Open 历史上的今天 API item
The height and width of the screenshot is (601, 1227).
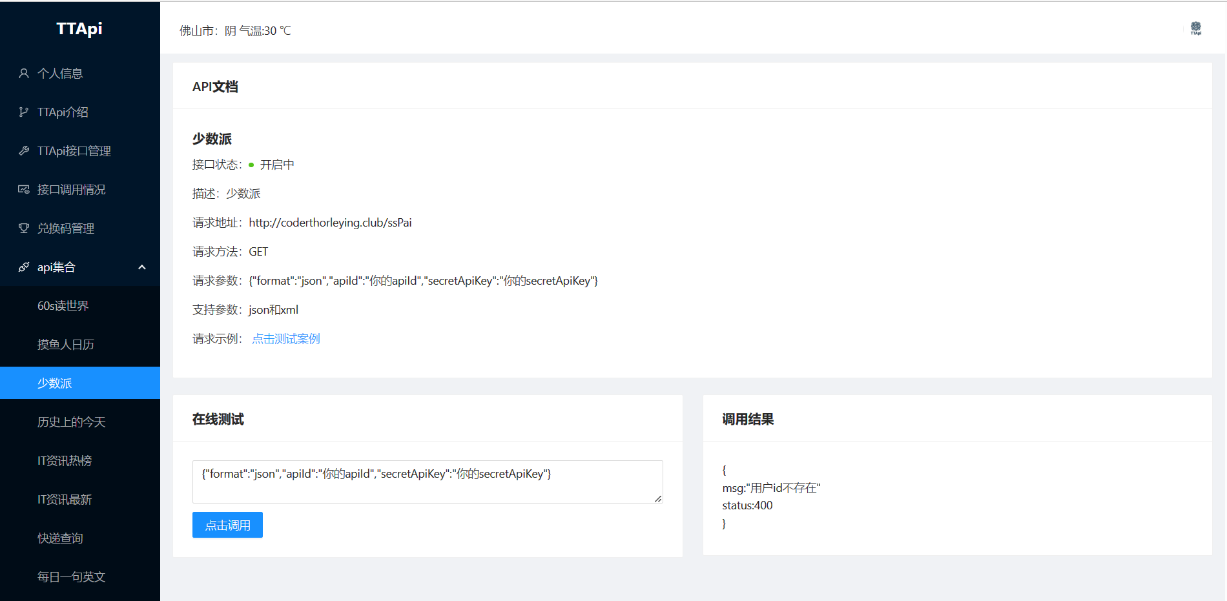(80, 422)
